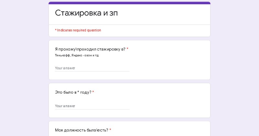
Task: Click the answer field under the internship question
Action: point(92,68)
